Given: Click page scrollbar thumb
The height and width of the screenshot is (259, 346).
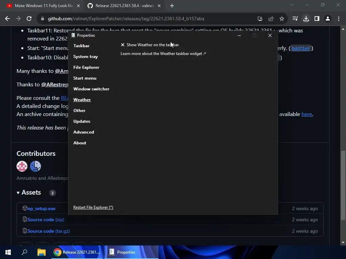Looking at the screenshot, I should coord(343,185).
